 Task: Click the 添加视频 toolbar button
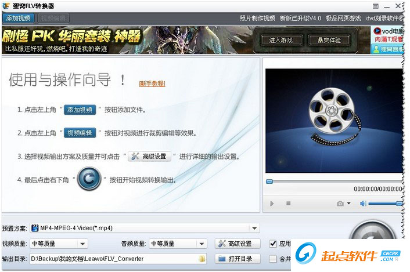18,18
